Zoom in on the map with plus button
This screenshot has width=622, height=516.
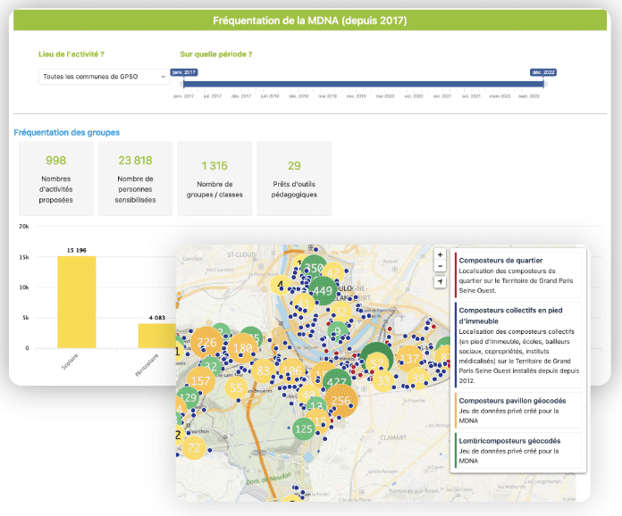tap(440, 254)
